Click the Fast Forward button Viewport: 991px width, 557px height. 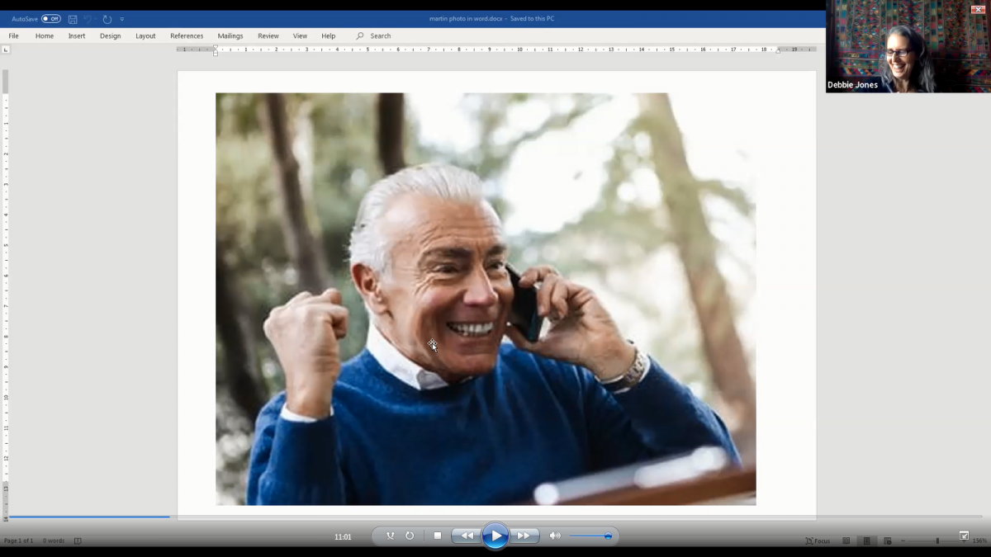[x=524, y=536]
